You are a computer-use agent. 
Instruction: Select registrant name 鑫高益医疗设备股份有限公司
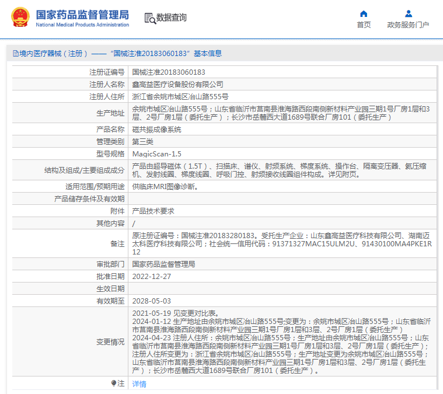coord(177,85)
